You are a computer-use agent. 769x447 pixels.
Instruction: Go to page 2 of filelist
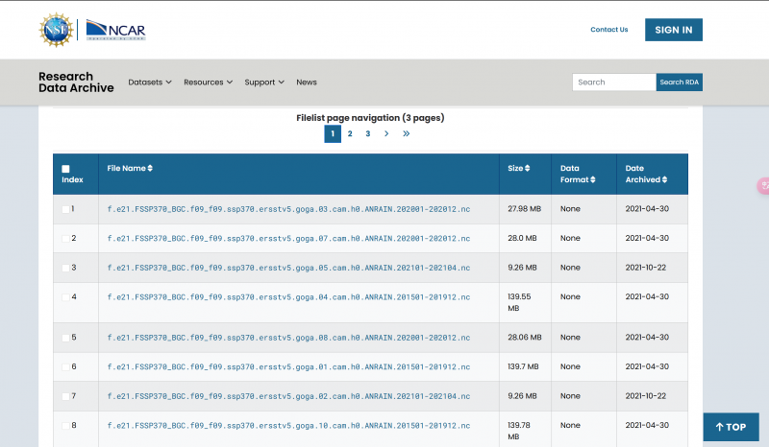pyautogui.click(x=350, y=134)
